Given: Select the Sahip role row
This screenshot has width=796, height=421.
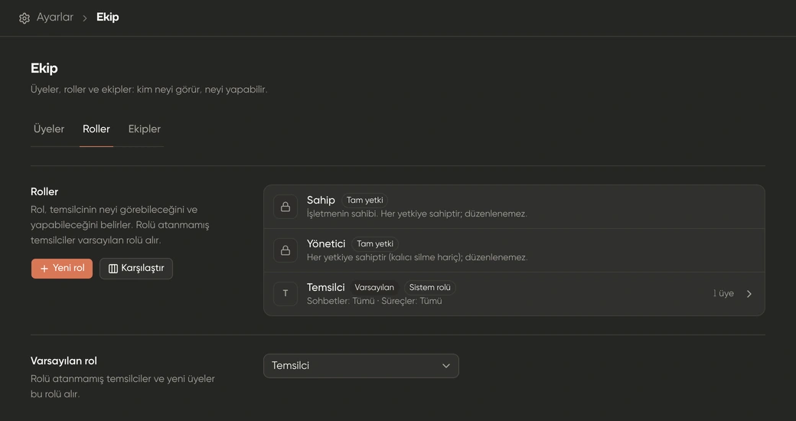Looking at the screenshot, I should click(x=514, y=207).
